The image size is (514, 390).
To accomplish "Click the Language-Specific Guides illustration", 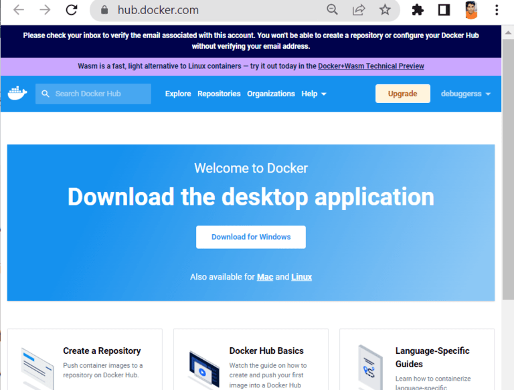I will coord(370,368).
